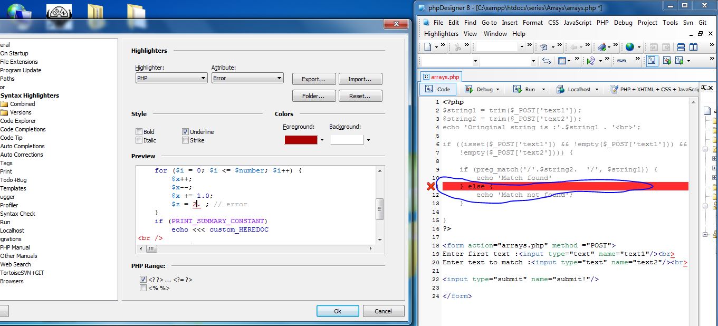Select Auto Completions in preferences tree

coord(22,146)
